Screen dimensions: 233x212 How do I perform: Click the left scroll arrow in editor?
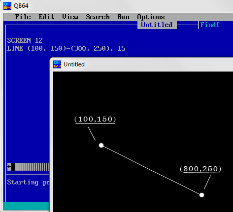pos(9,167)
